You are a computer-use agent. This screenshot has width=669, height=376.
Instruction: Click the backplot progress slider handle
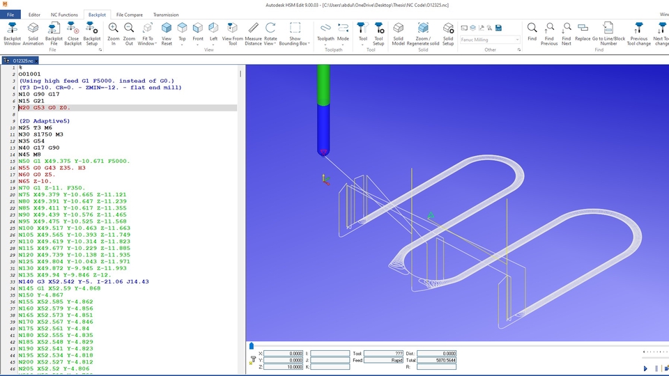coord(252,345)
